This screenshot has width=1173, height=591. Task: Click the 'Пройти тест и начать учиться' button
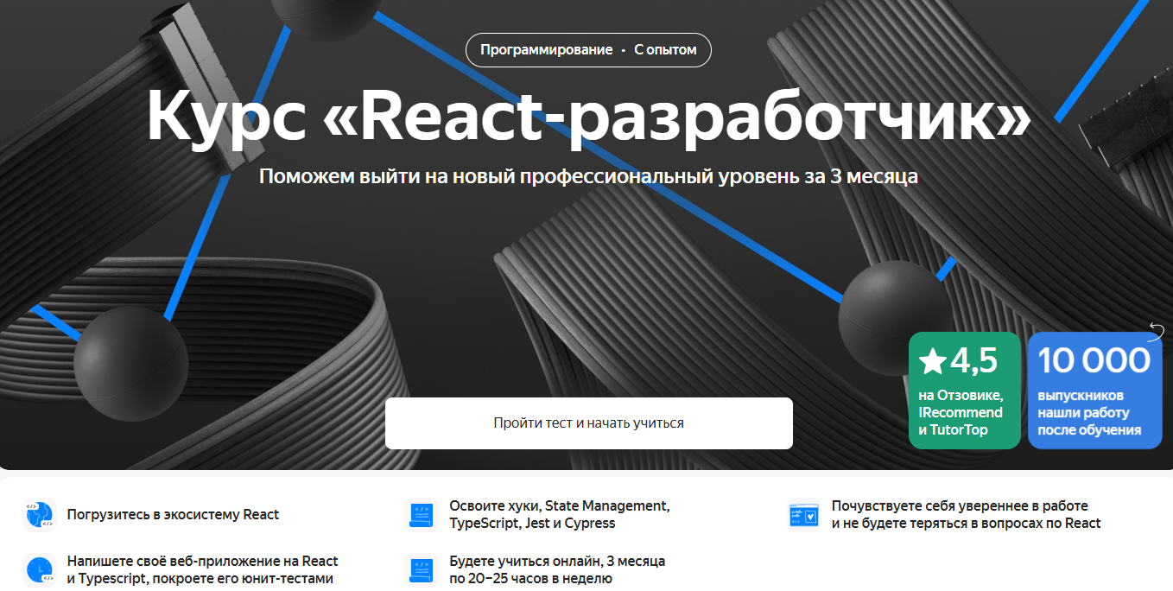click(588, 423)
